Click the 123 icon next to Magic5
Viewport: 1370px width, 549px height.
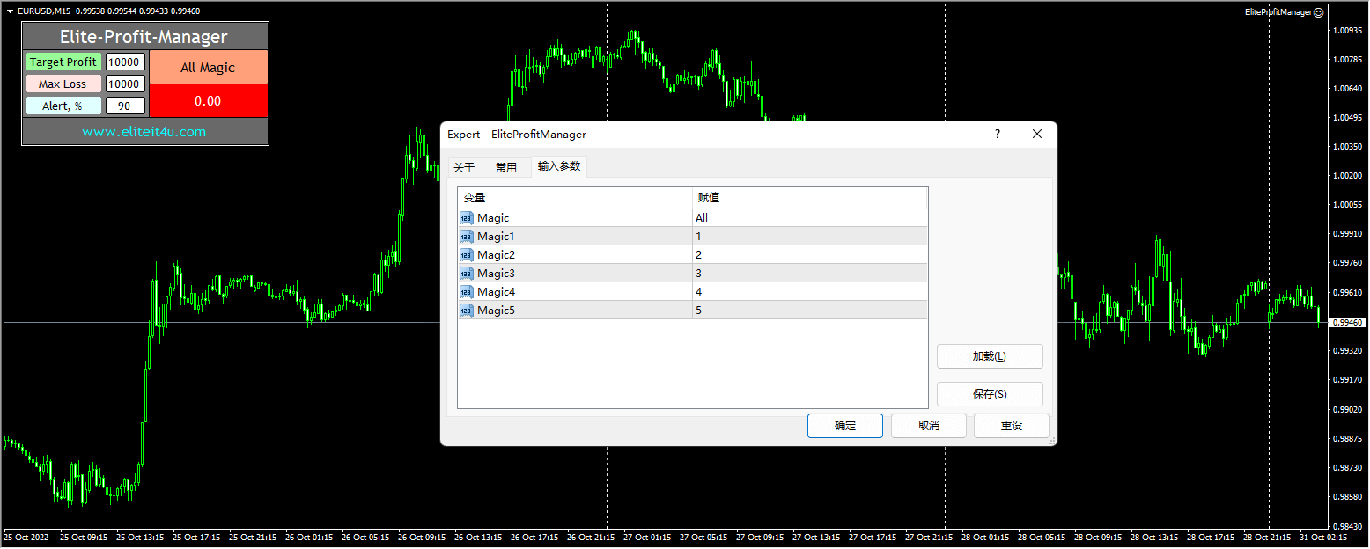click(466, 310)
